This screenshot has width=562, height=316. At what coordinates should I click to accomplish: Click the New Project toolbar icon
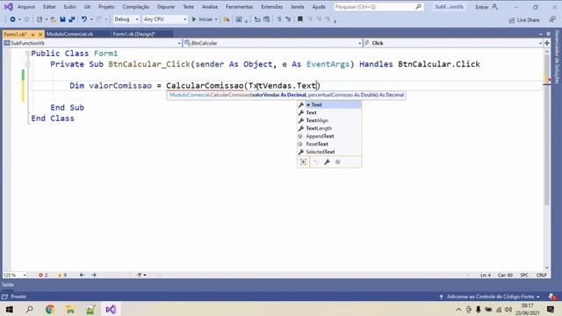coord(40,19)
